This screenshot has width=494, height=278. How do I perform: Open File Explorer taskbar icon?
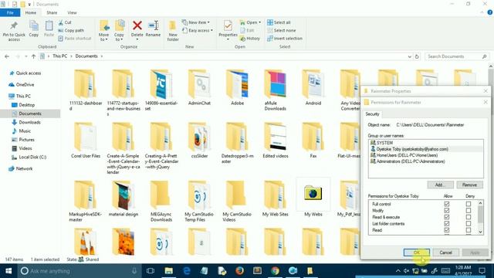pyautogui.click(x=169, y=271)
